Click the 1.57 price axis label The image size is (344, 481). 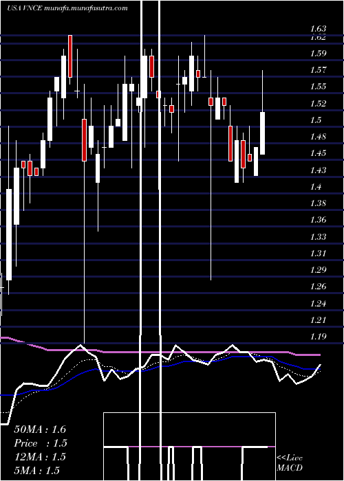(318, 70)
